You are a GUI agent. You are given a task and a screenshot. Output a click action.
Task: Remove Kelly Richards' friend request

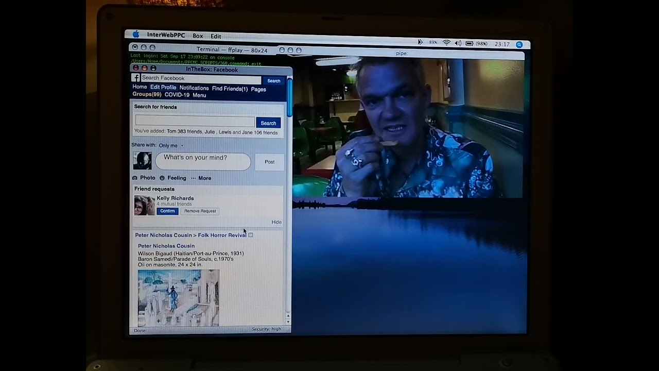[200, 211]
